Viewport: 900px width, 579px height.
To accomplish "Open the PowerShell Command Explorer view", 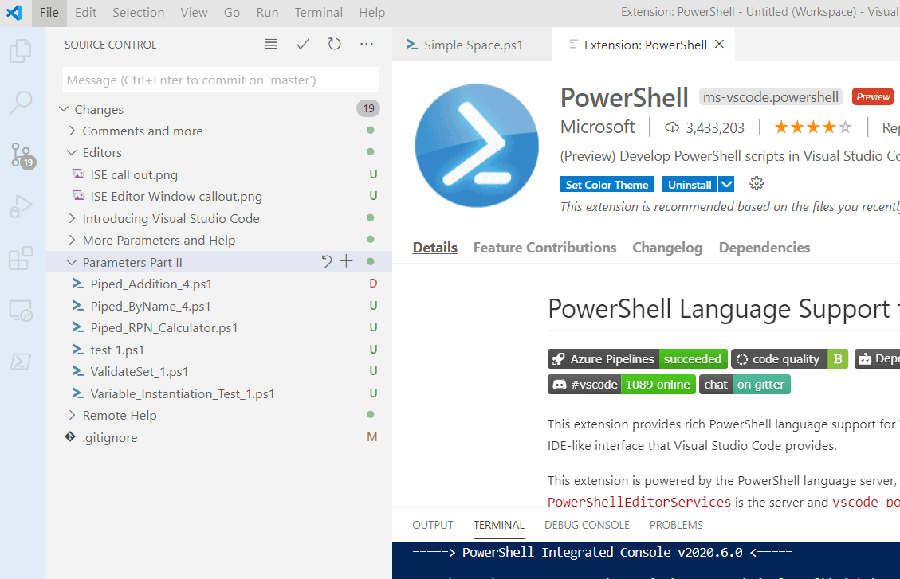I will (x=22, y=362).
